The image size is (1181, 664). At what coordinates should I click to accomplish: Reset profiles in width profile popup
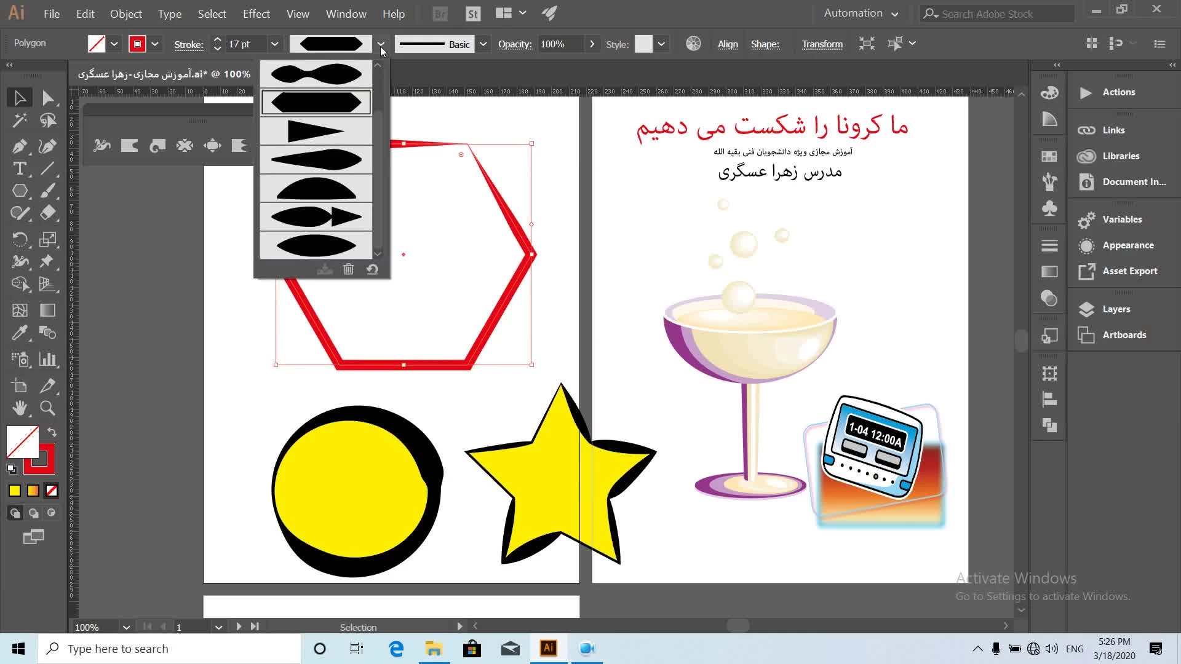tap(372, 269)
